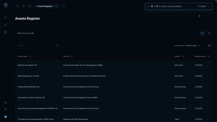The image size is (217, 122).
Task: Select the Asset Register tab
Action: (45, 6)
